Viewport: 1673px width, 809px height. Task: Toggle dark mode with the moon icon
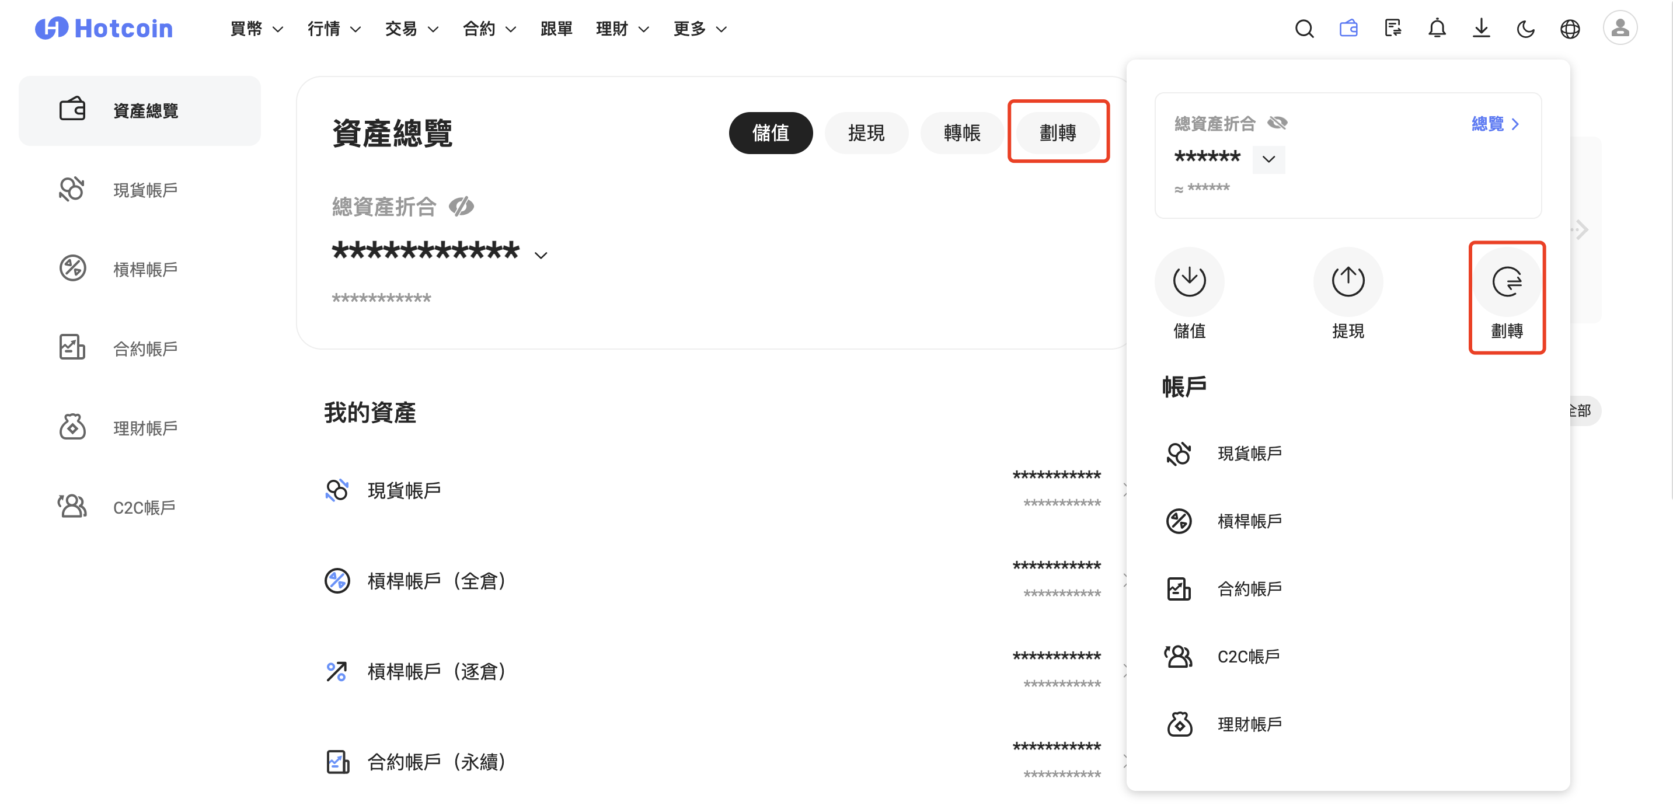[1525, 29]
